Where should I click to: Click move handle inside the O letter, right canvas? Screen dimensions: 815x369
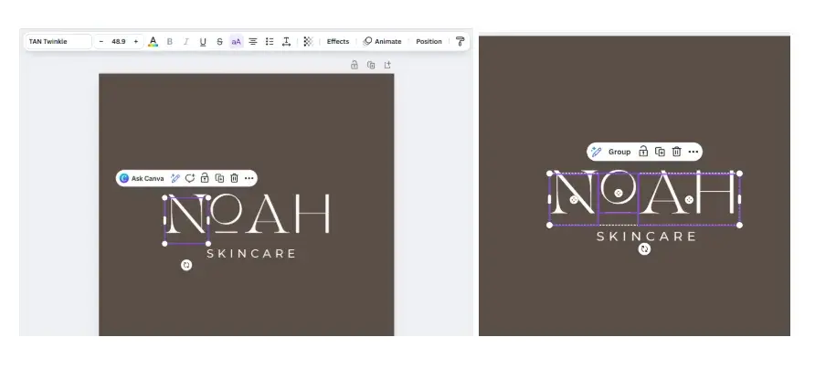(619, 193)
